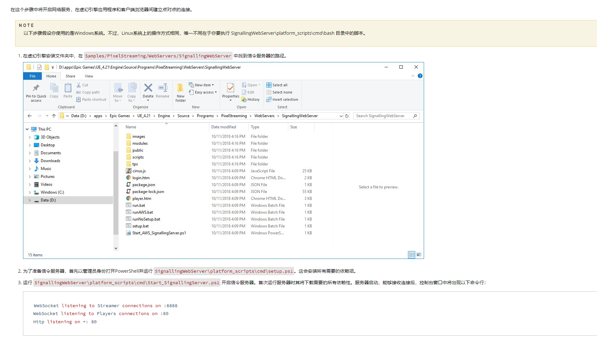Create a New folder
This screenshot has height=339, width=597.
pos(180,93)
